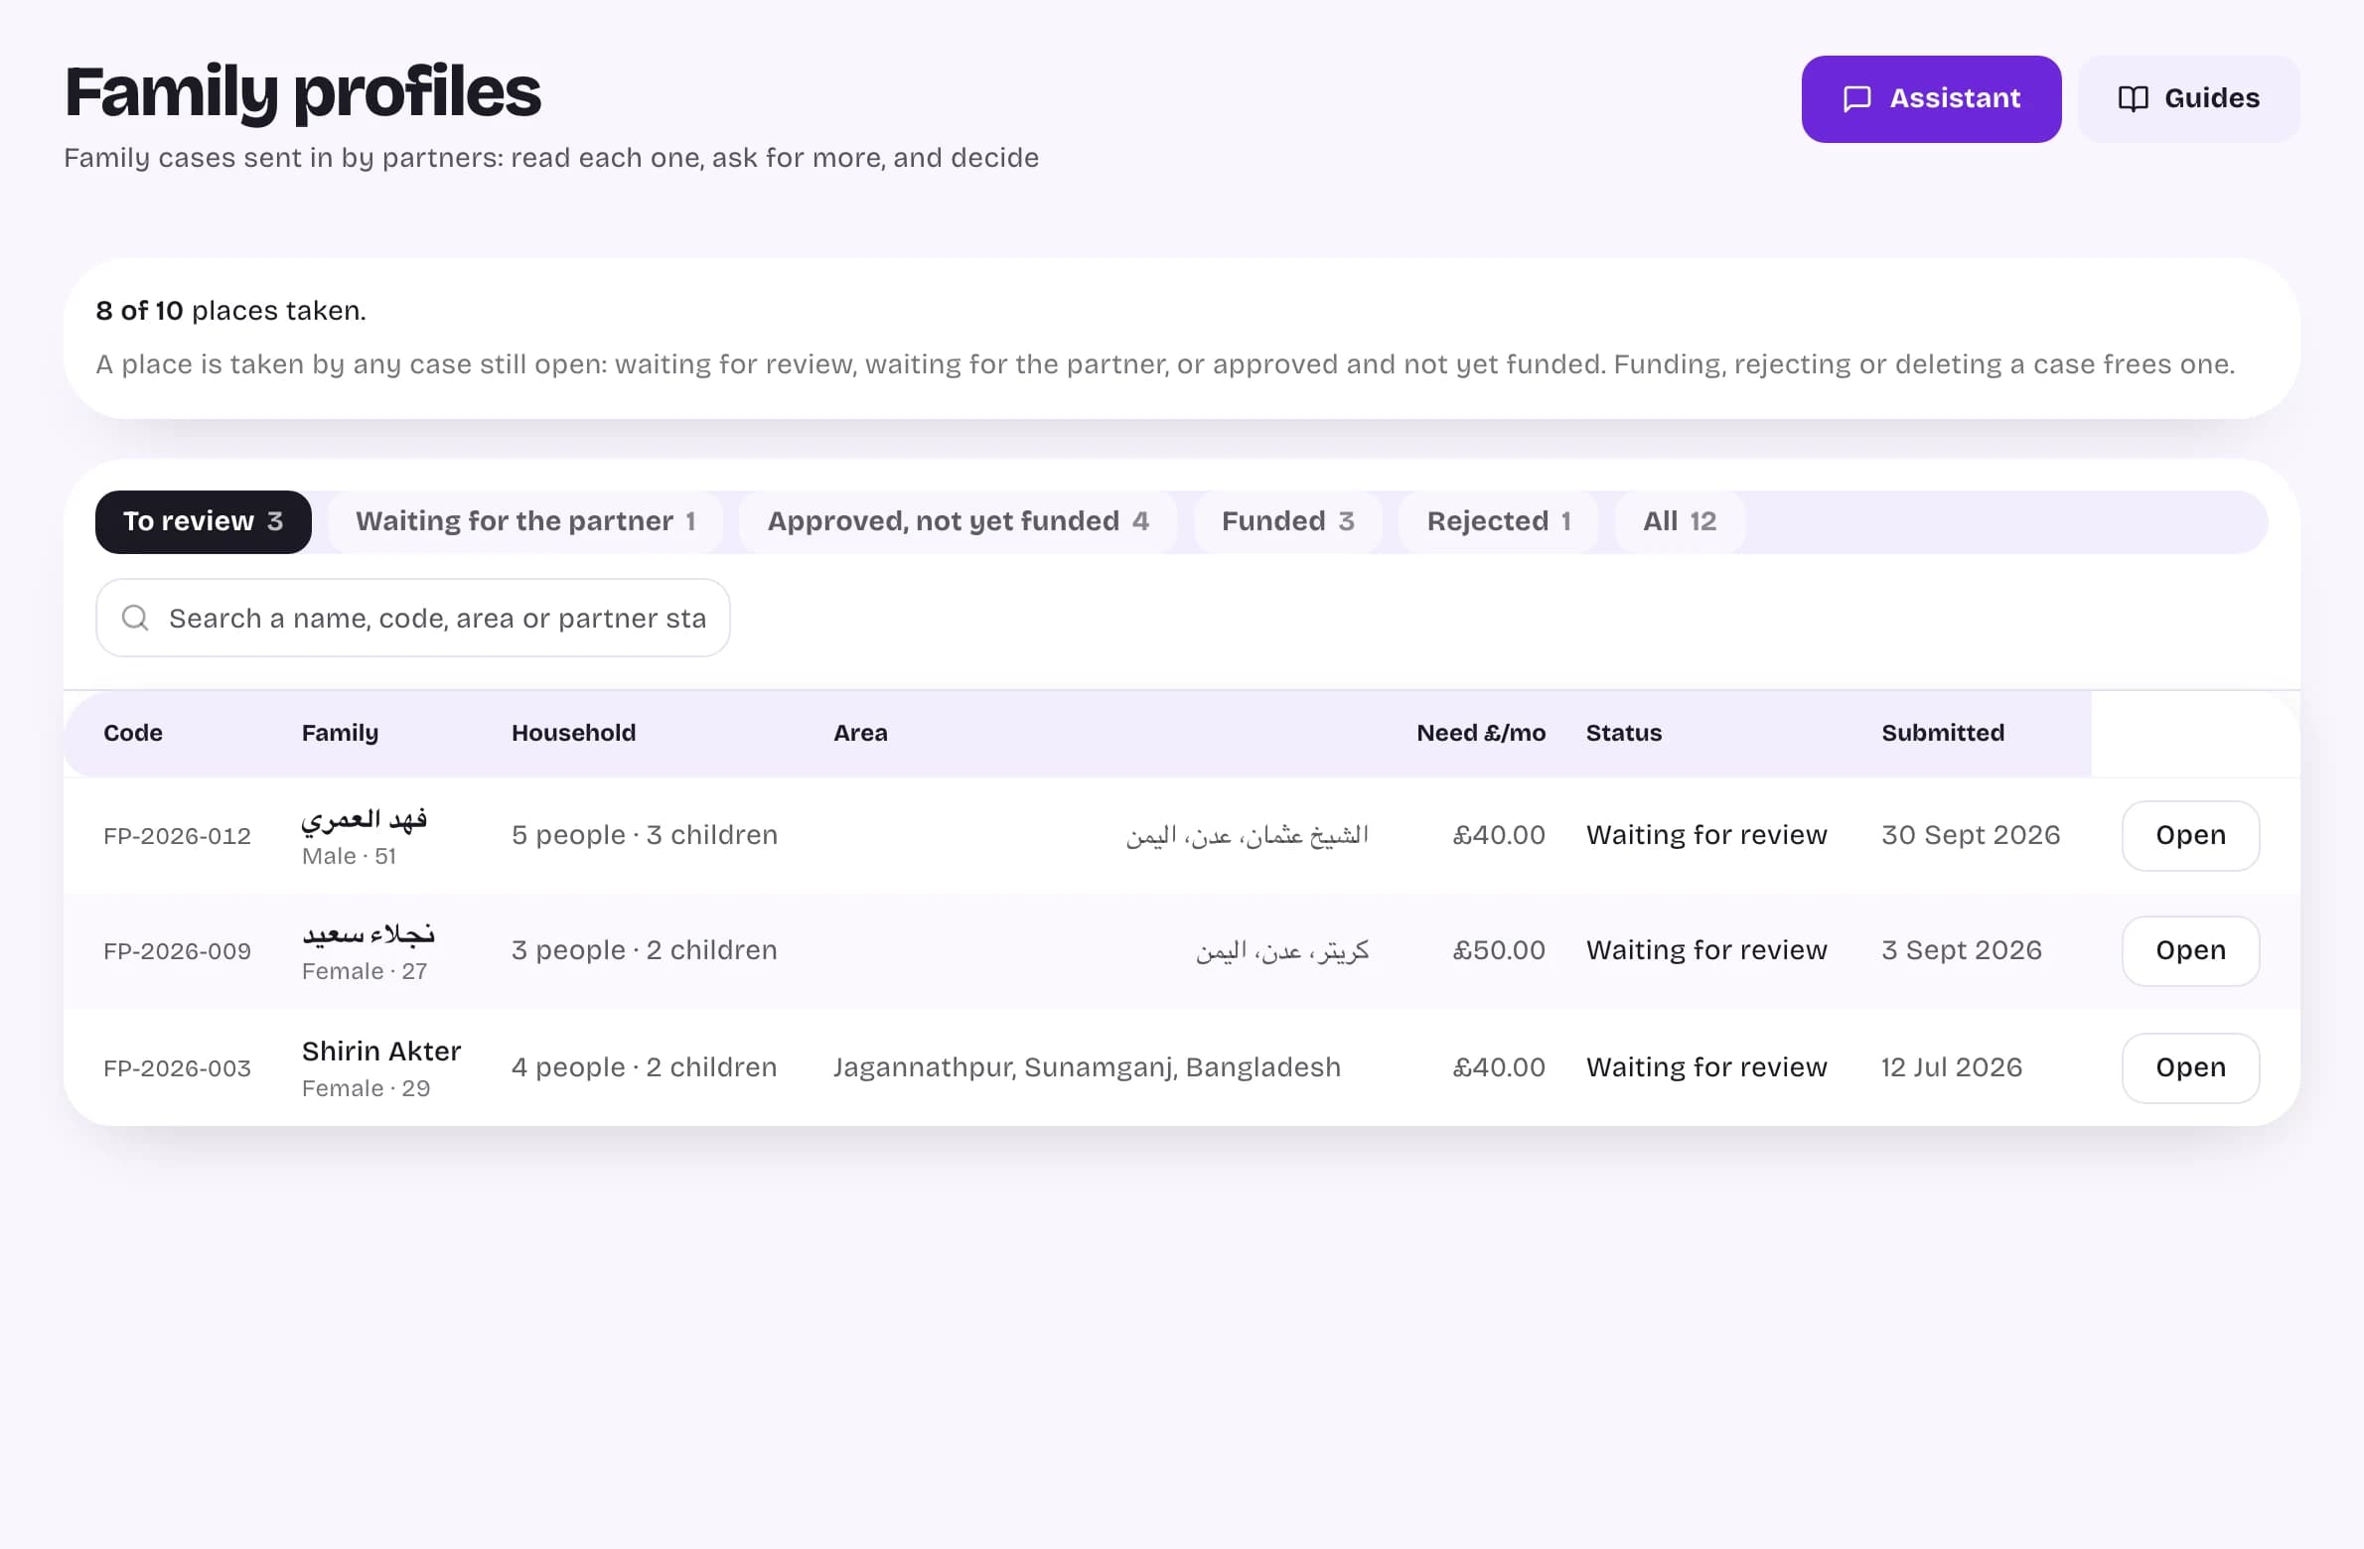The height and width of the screenshot is (1549, 2364).
Task: Click the 12 Jul 2026 submitted date
Action: click(1952, 1068)
